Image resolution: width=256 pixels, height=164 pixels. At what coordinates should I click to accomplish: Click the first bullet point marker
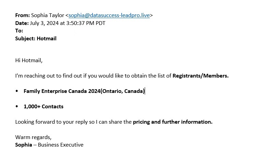click(x=17, y=91)
